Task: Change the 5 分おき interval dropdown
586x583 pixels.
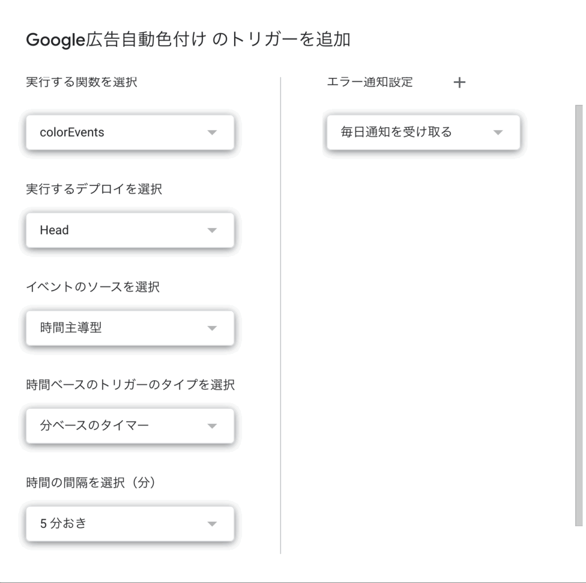Action: tap(130, 524)
